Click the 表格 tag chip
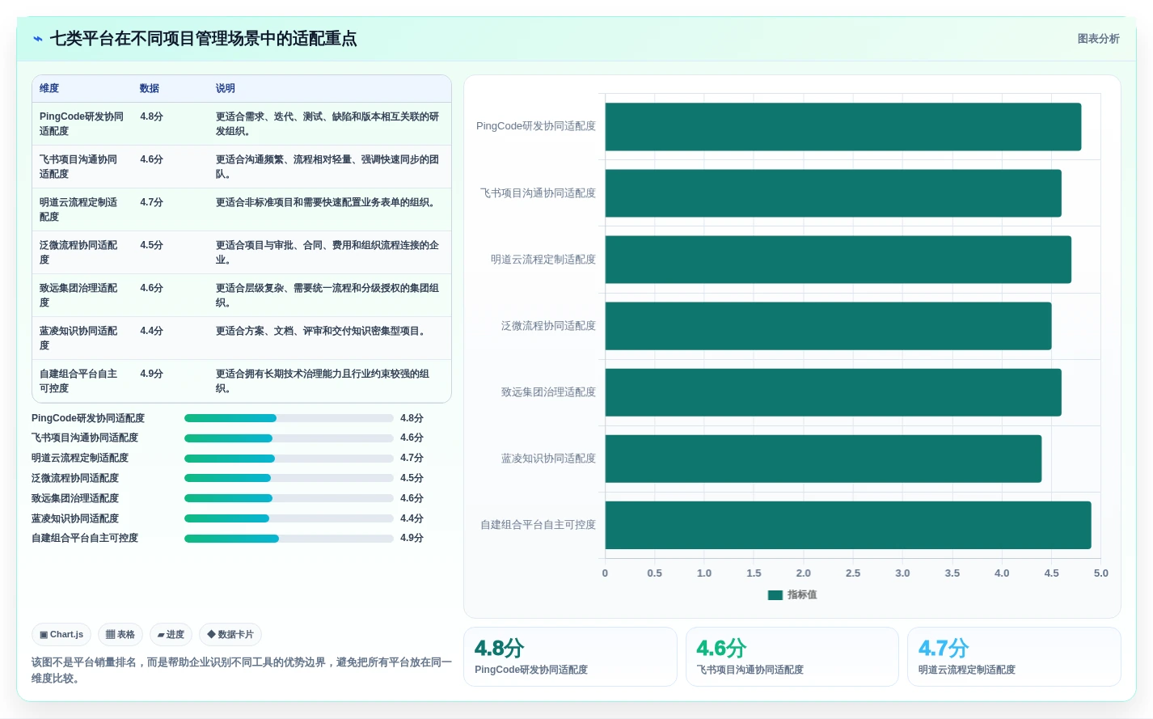 point(120,635)
